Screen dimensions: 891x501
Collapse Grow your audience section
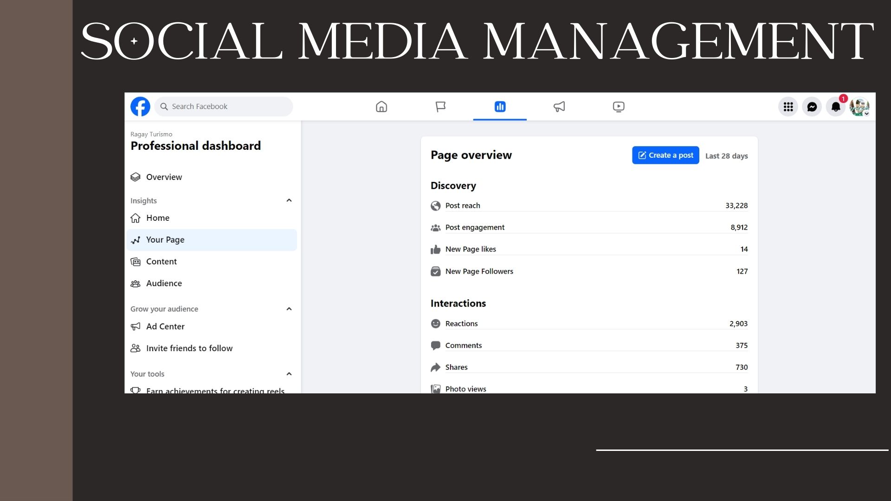[289, 309]
